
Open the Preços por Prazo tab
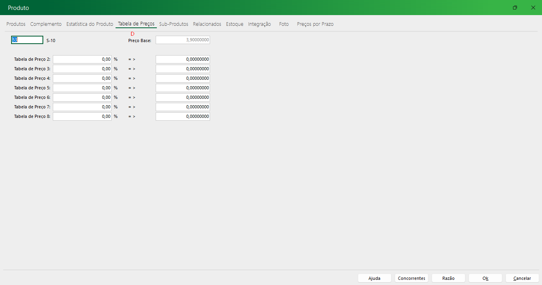click(315, 24)
